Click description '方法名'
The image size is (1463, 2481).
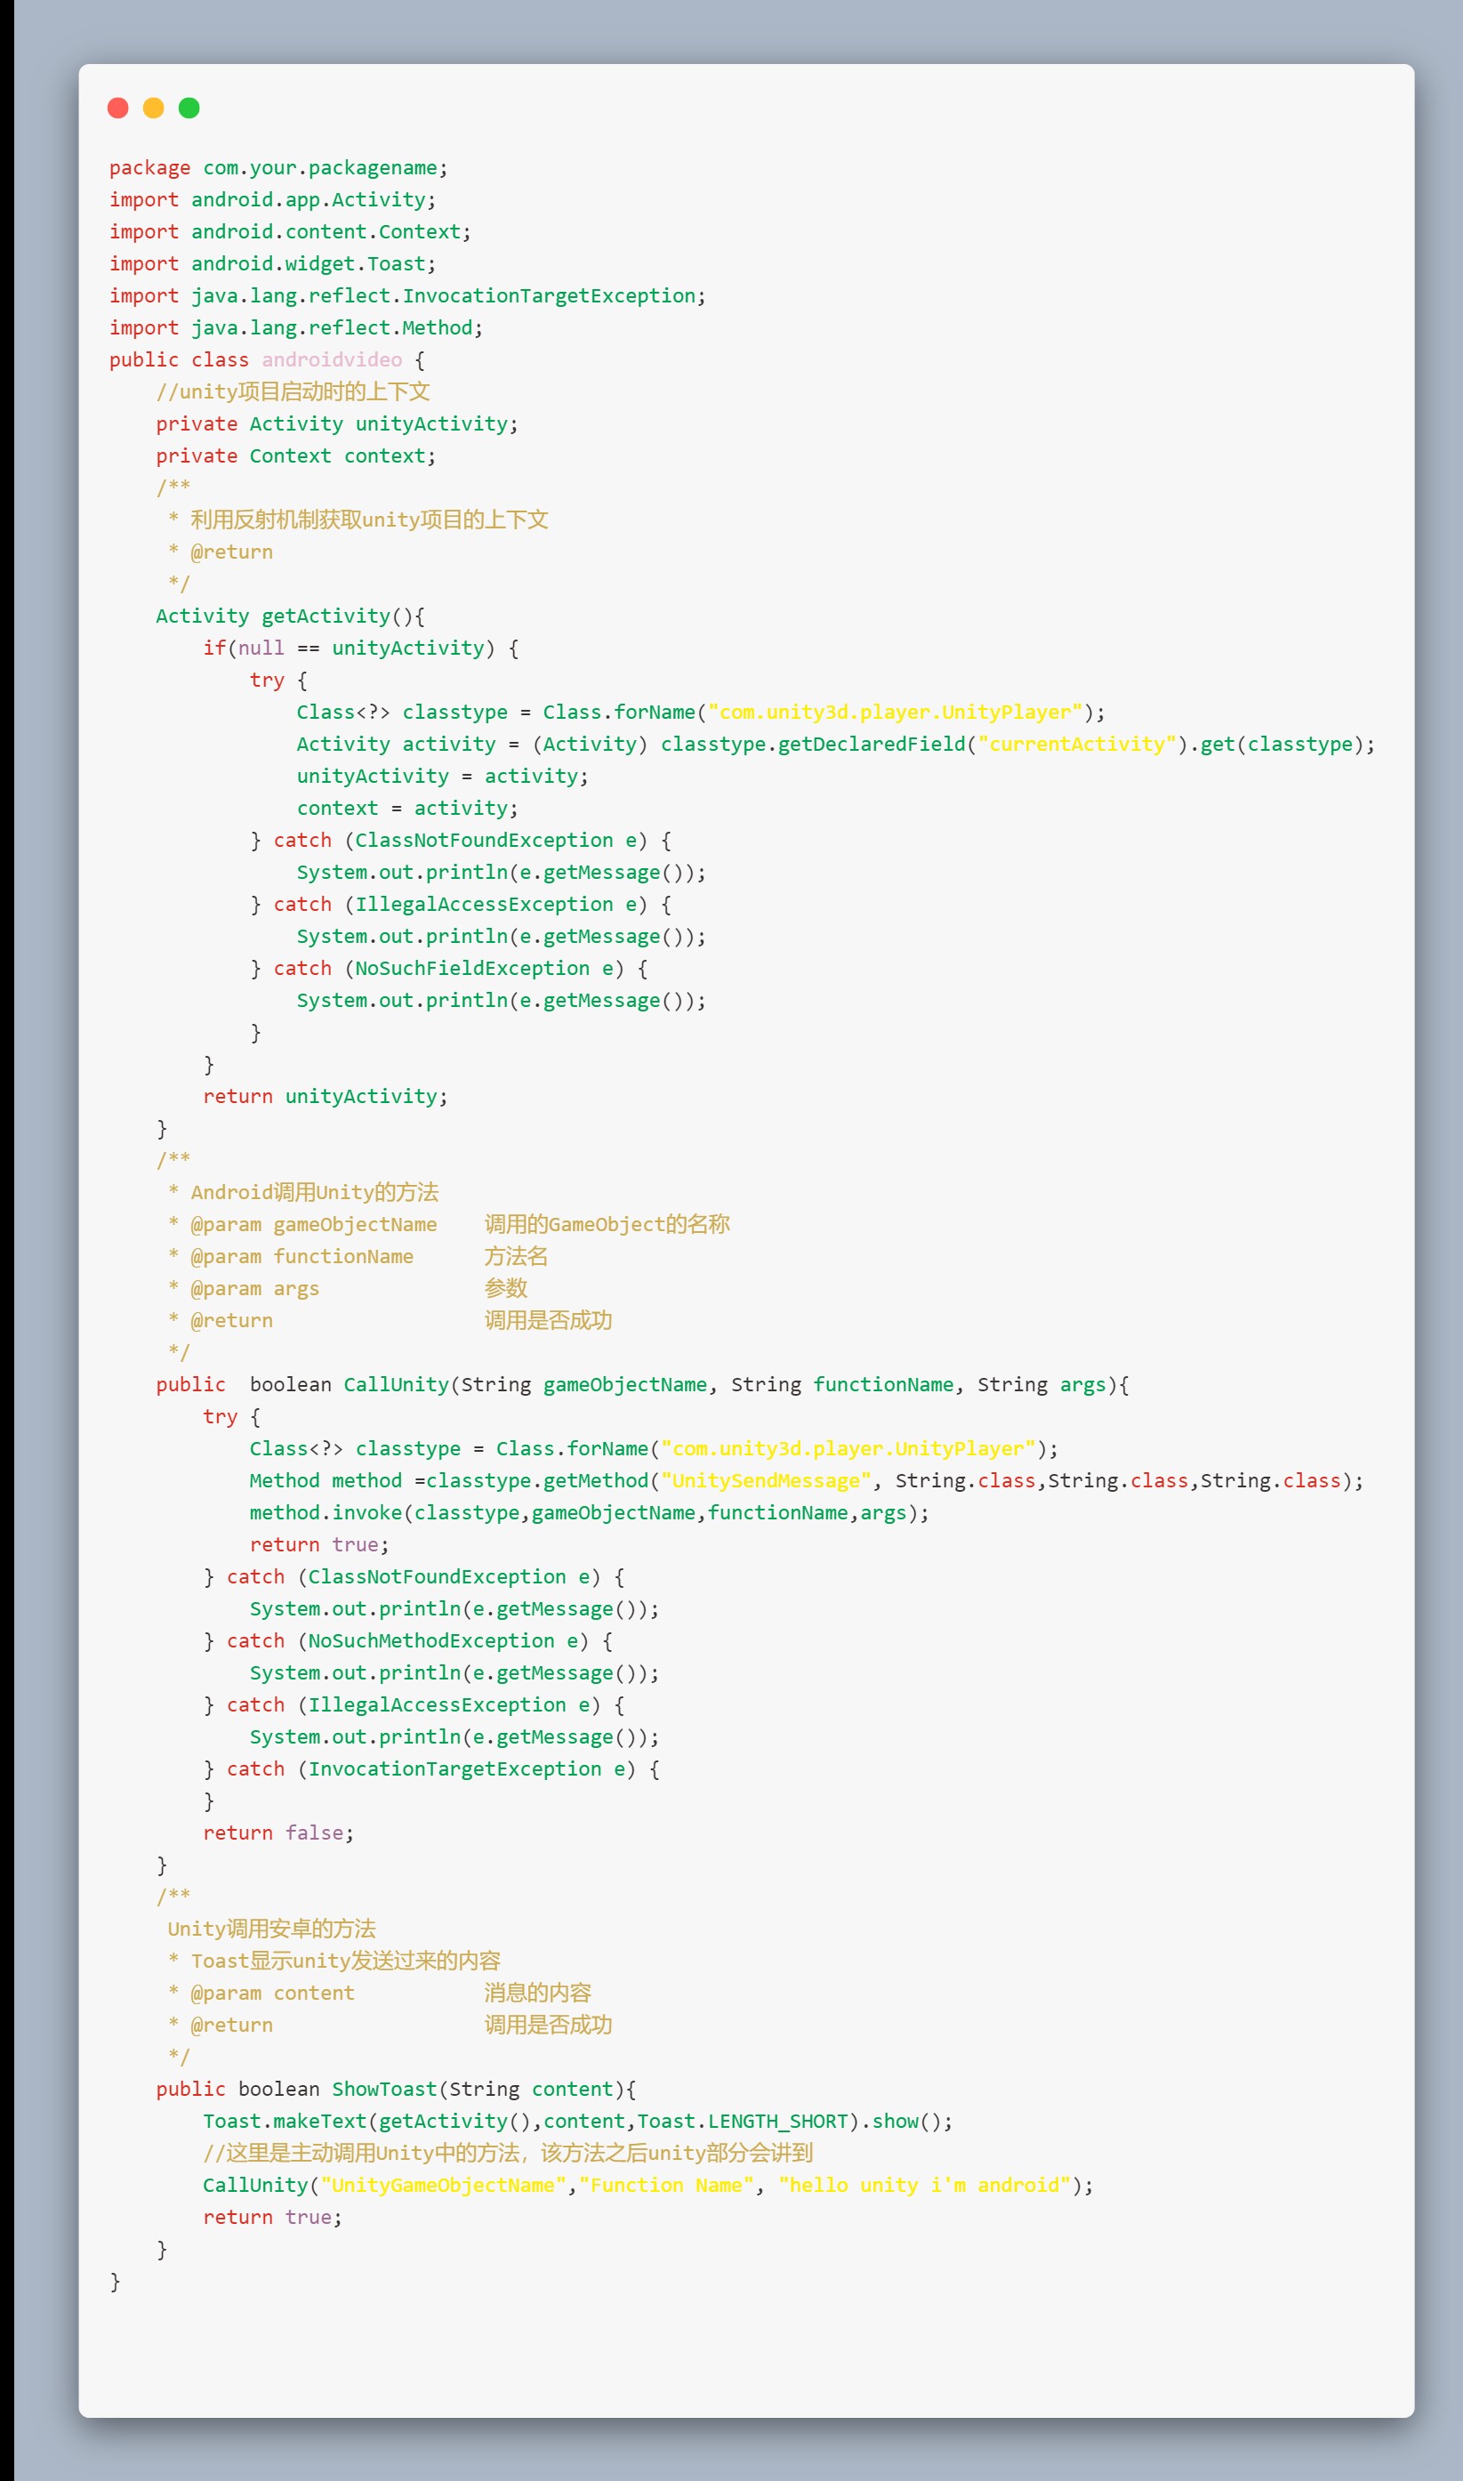[516, 1256]
